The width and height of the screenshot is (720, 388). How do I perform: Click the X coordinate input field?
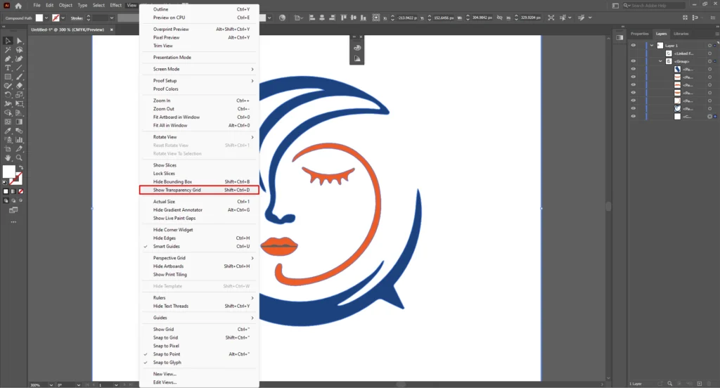click(407, 18)
